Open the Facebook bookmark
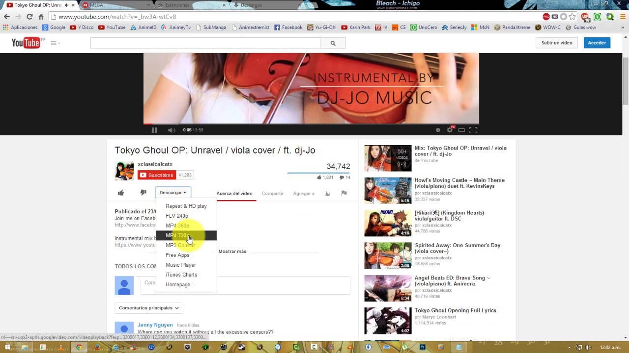The image size is (629, 353). point(288,27)
